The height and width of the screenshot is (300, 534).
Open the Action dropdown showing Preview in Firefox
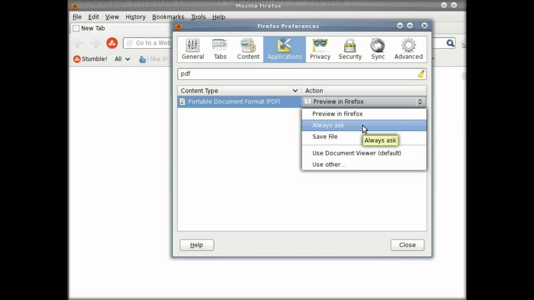[x=364, y=102]
